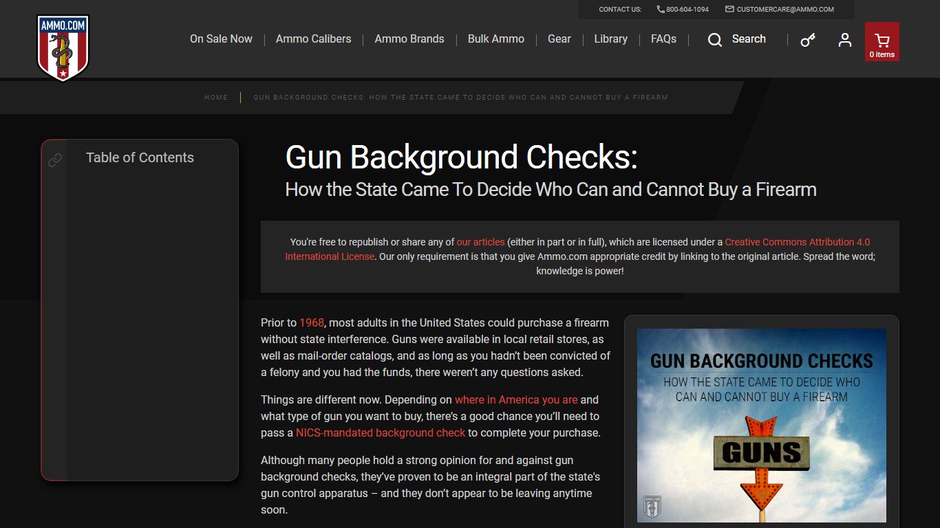This screenshot has width=940, height=528.
Task: Open the Library menu
Action: coord(611,39)
